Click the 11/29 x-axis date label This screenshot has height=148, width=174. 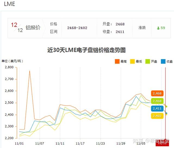point(121,144)
